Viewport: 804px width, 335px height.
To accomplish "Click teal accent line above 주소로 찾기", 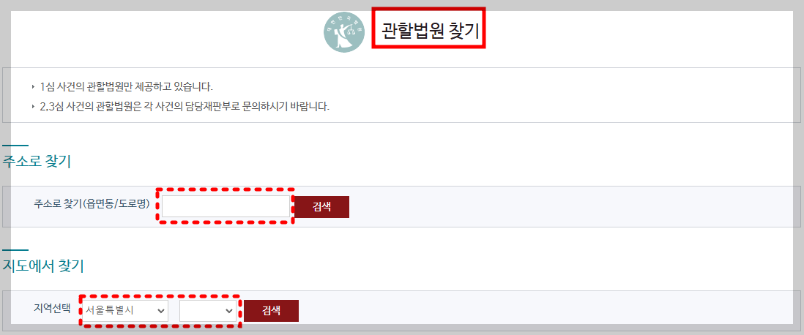I will 15,146.
